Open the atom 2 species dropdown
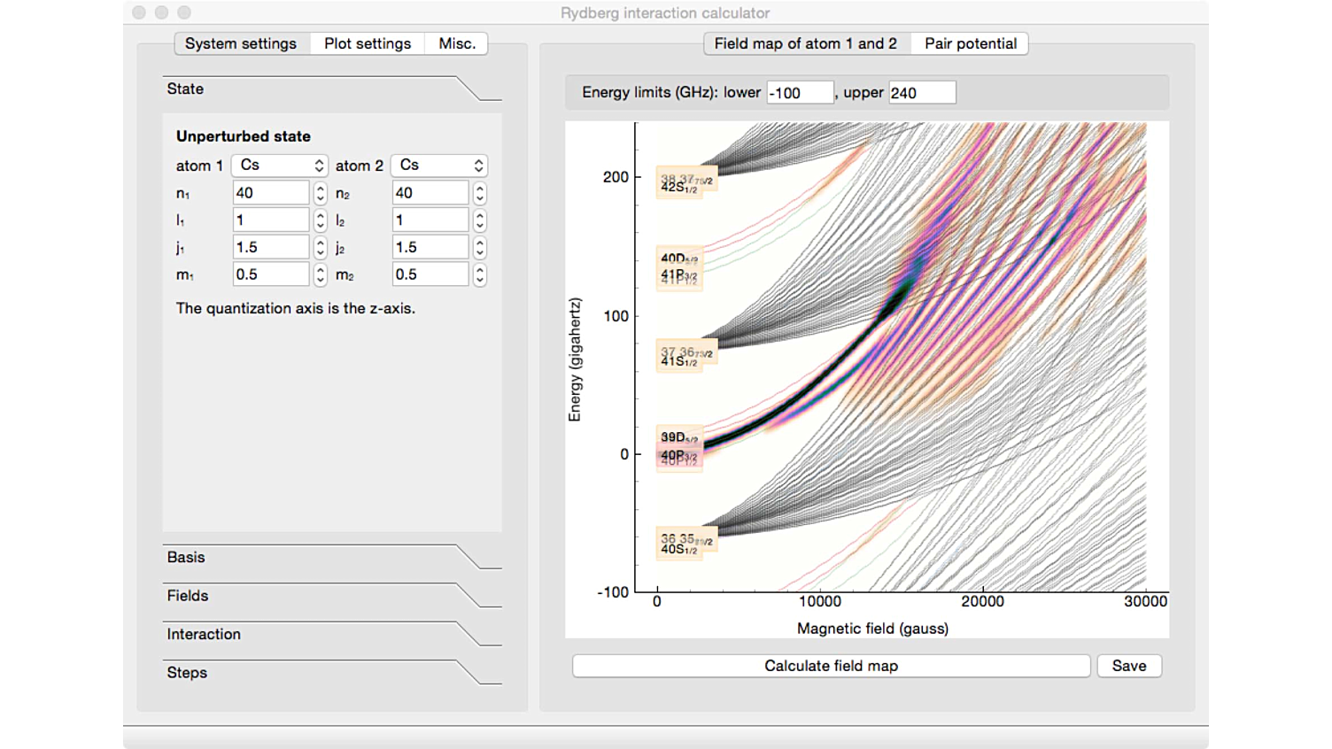1332x749 pixels. (x=438, y=166)
